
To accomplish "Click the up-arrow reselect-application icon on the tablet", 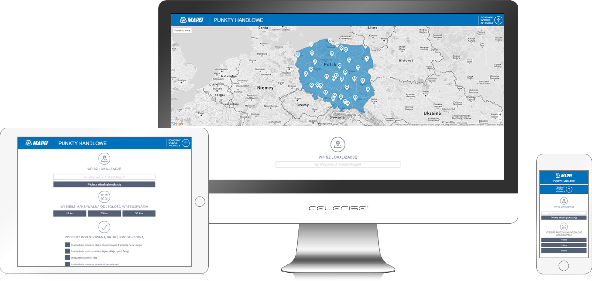I will [x=186, y=143].
